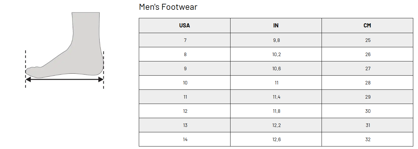This screenshot has height=149, width=418.
Task: Click the 27 cm cell
Action: pyautogui.click(x=367, y=69)
